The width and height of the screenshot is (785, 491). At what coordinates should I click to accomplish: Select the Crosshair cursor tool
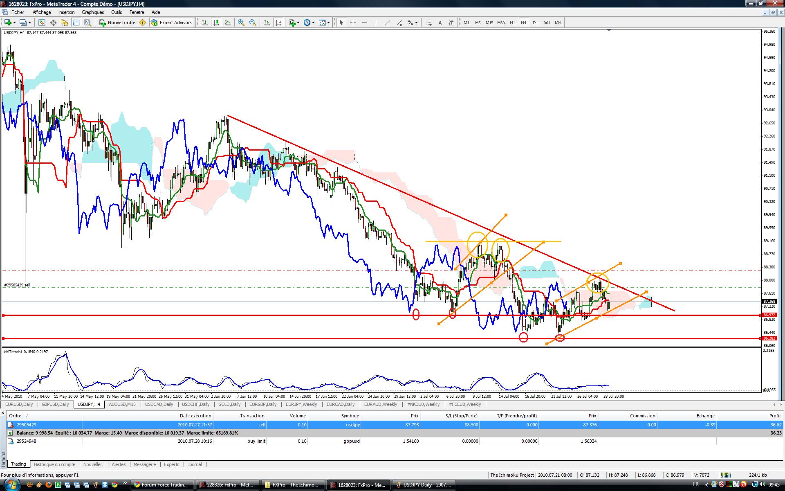[x=353, y=23]
